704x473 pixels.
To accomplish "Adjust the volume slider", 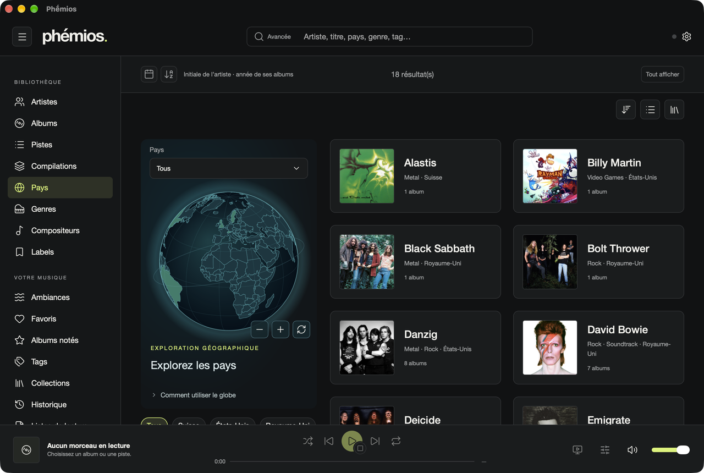I will (670, 450).
